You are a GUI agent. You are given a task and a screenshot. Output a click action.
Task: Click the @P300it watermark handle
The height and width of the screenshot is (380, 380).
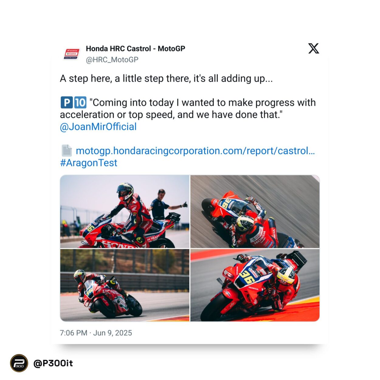[53, 363]
